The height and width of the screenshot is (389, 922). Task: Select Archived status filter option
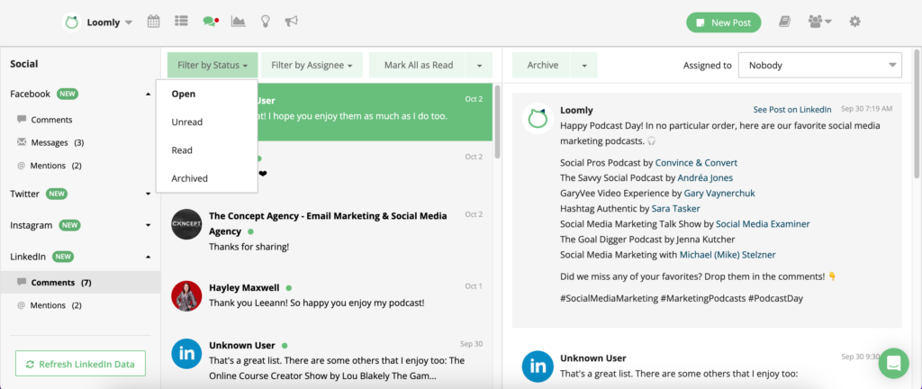[206, 178]
